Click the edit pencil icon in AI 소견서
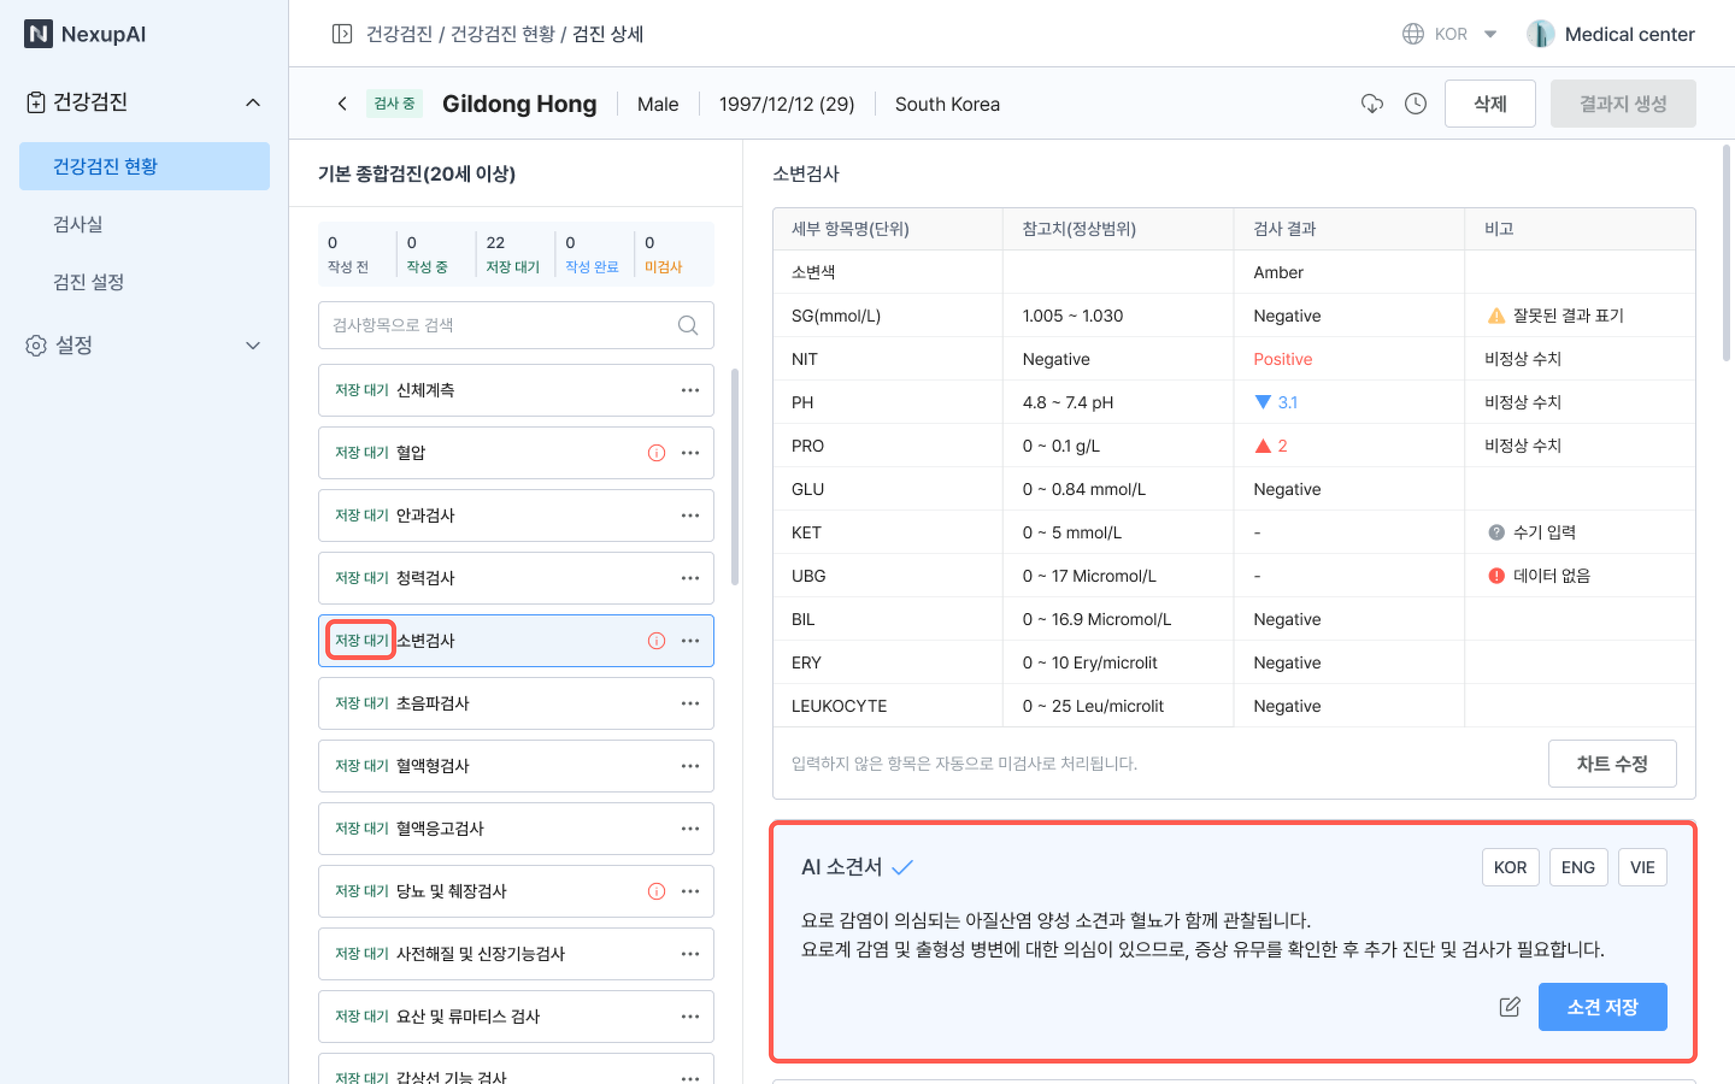 (1509, 1006)
